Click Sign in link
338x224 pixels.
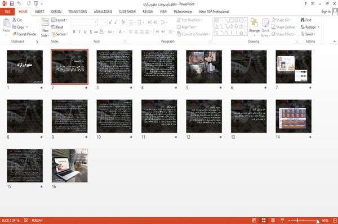pyautogui.click(x=326, y=12)
